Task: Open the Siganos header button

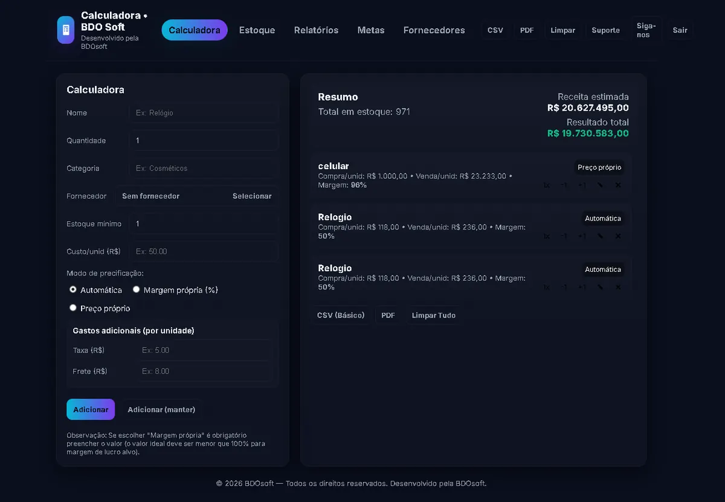Action: (x=646, y=30)
